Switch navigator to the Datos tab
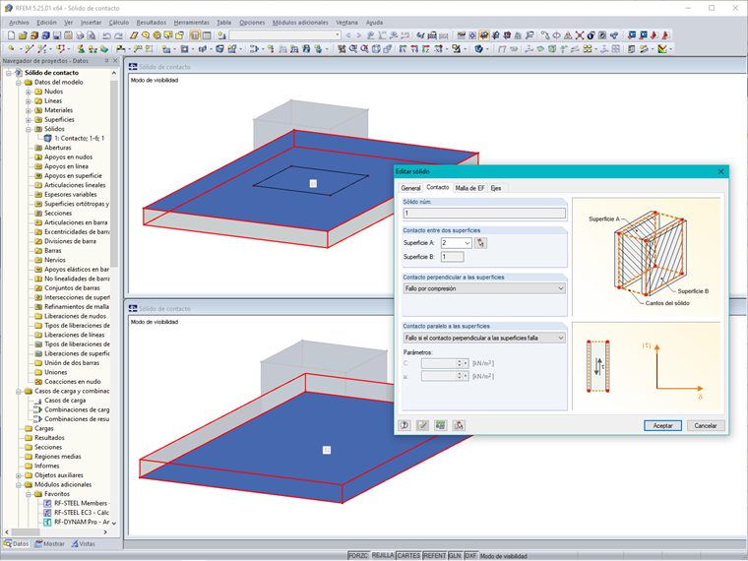Viewport: 748px width, 561px height. pyautogui.click(x=16, y=544)
